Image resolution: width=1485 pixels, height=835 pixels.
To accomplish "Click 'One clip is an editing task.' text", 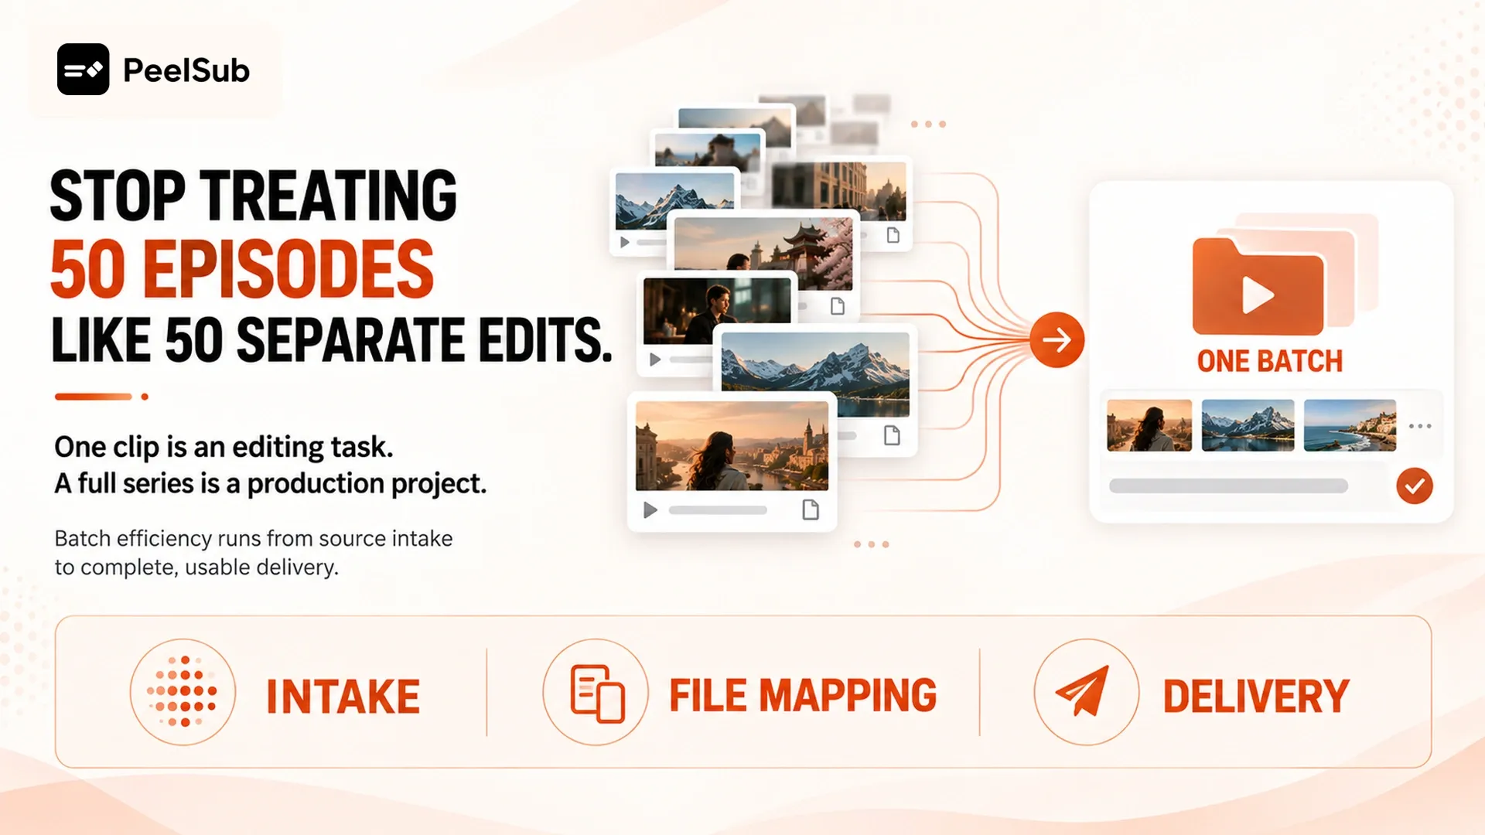I will (x=224, y=447).
